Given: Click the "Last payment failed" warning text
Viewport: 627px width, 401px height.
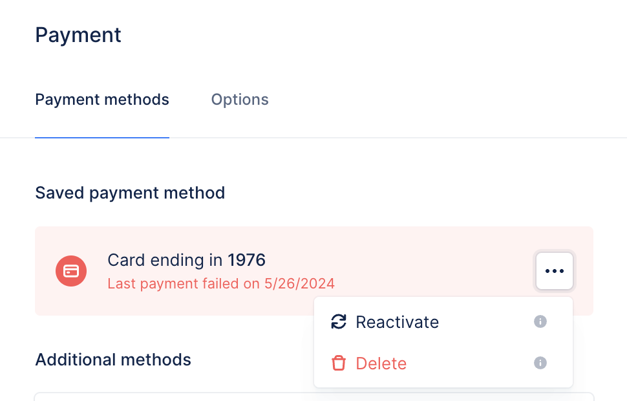Looking at the screenshot, I should 221,283.
